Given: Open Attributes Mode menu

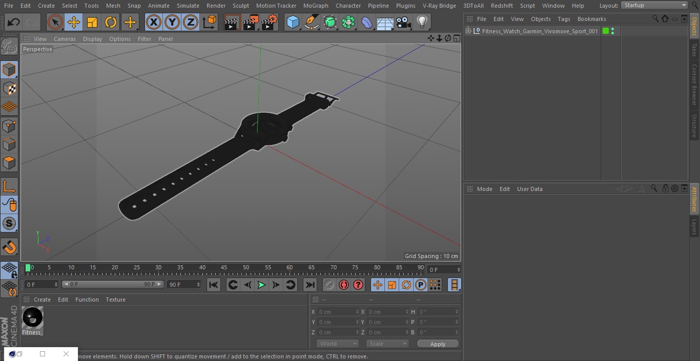Looking at the screenshot, I should (484, 189).
